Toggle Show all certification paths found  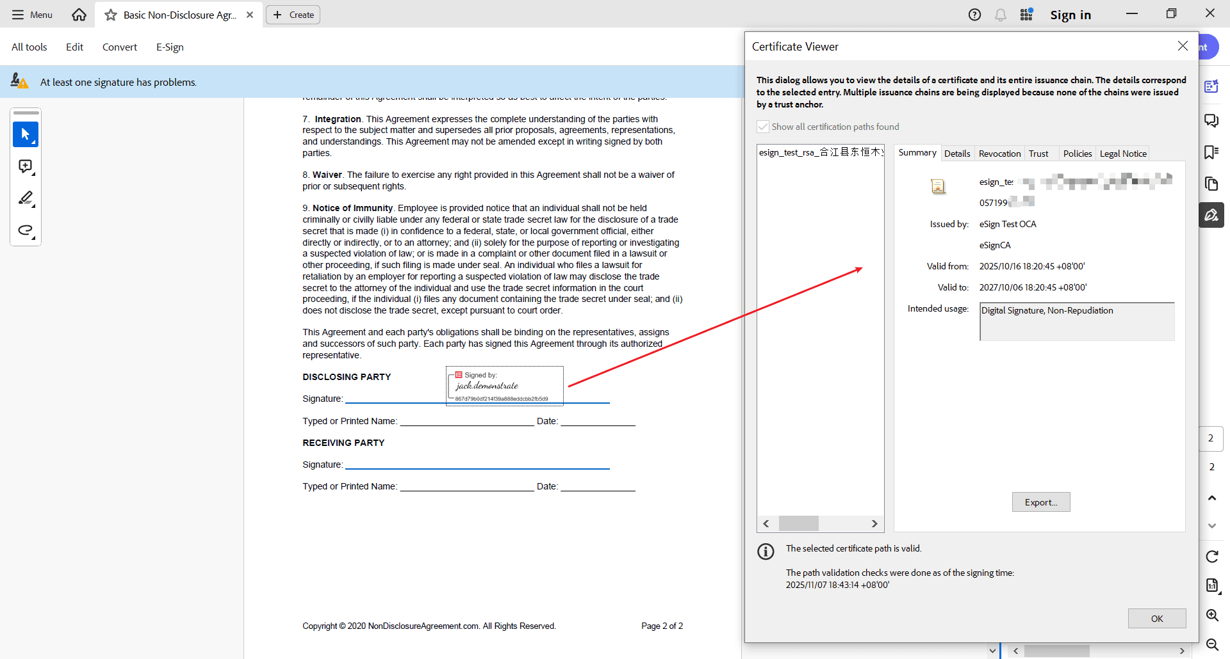tap(763, 127)
